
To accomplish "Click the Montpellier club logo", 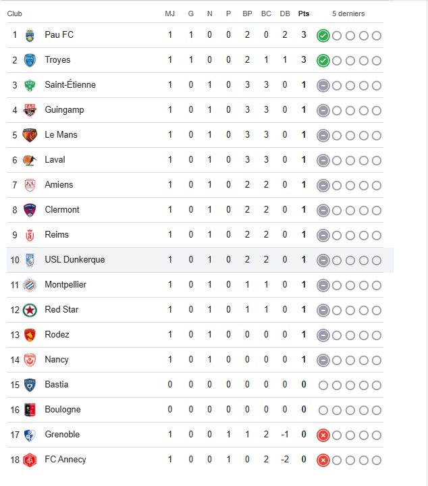I will point(30,285).
